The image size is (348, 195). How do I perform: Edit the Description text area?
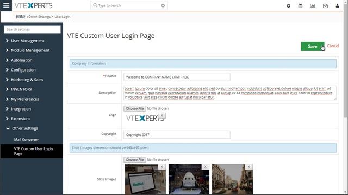point(230,93)
